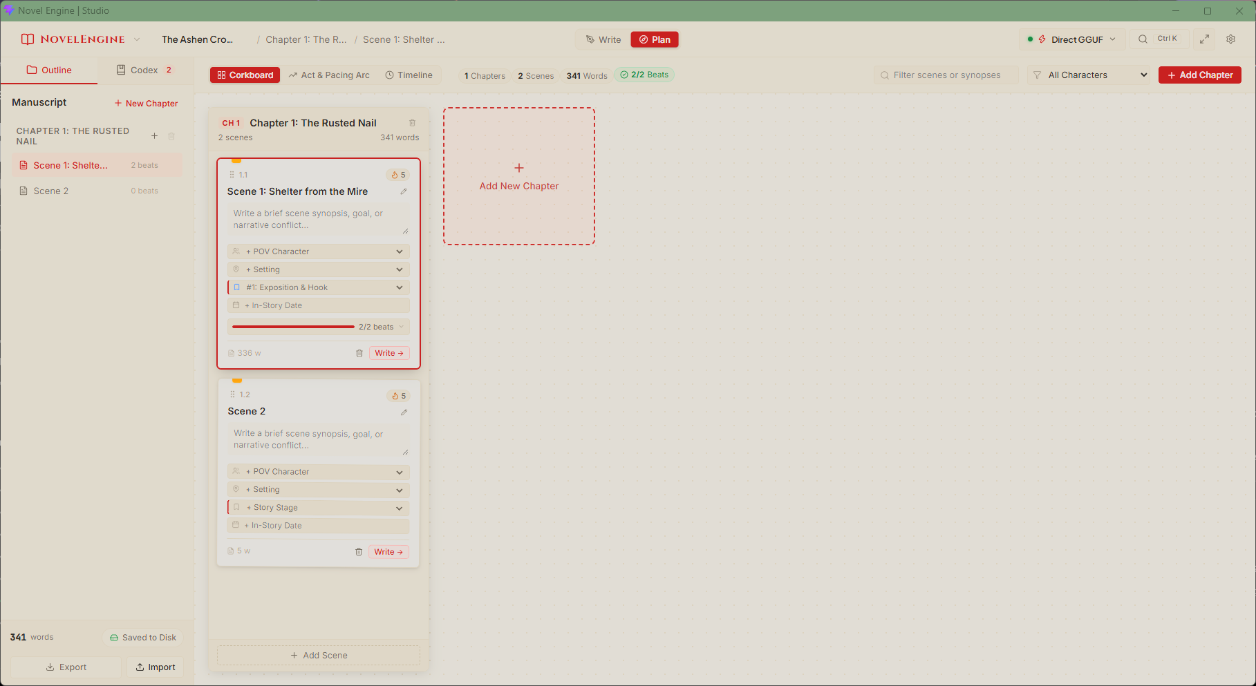Switch to Plan mode
Viewport: 1256px width, 686px height.
point(655,39)
